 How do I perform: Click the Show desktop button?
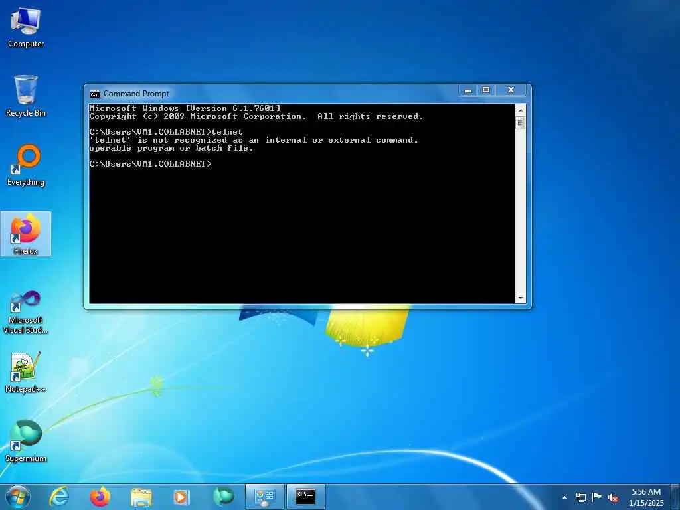[675, 497]
